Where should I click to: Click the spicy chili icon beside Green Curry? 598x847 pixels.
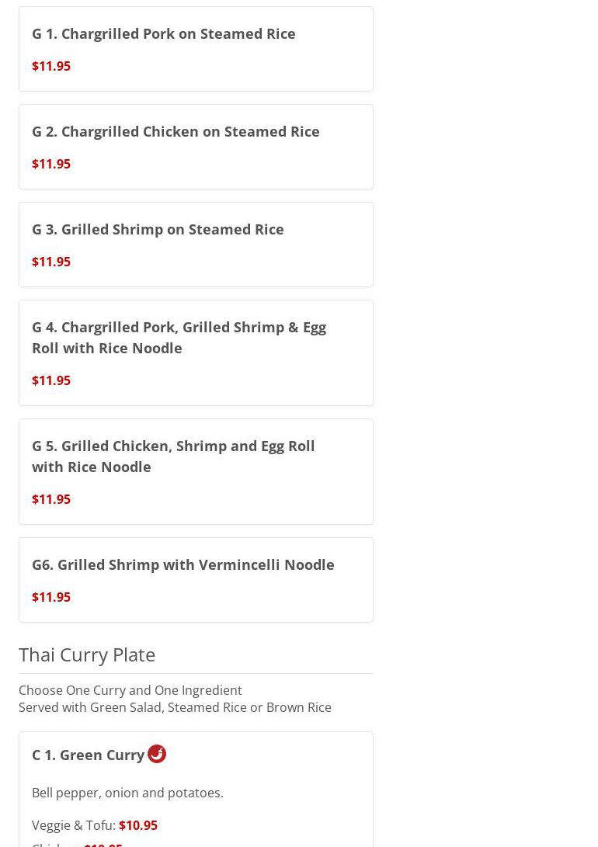[x=157, y=754]
